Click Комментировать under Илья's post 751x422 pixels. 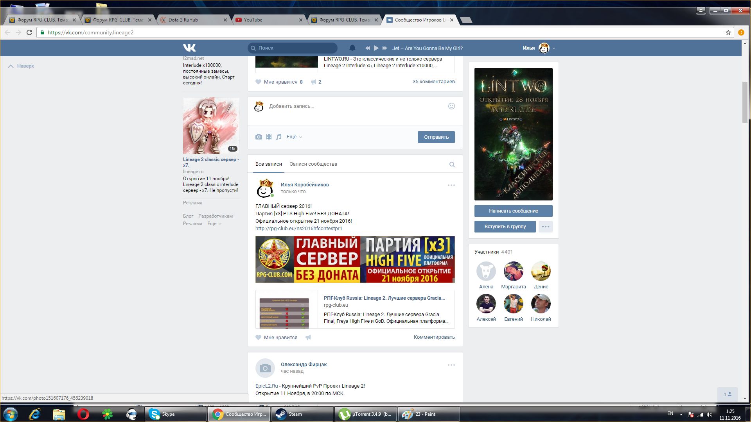pyautogui.click(x=434, y=337)
